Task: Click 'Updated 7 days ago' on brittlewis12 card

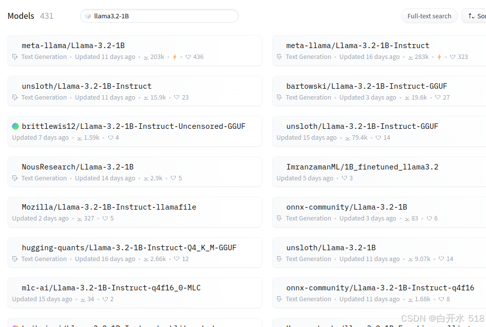Action: click(40, 138)
